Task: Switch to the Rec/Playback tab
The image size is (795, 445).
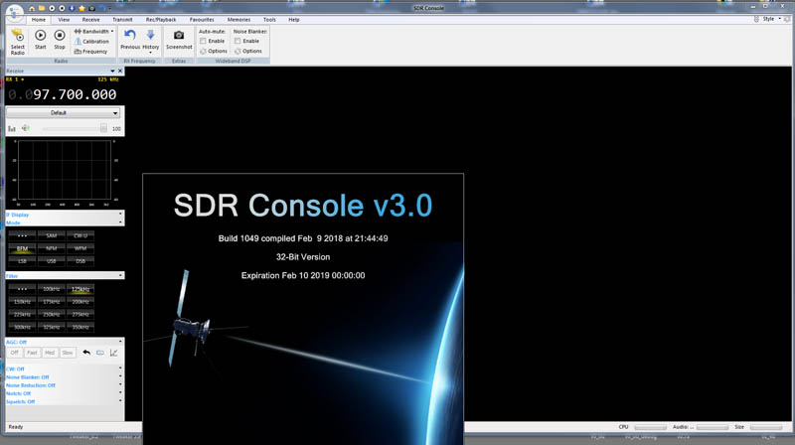Action: point(161,20)
